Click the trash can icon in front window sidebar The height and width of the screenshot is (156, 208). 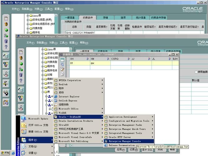tap(21, 75)
